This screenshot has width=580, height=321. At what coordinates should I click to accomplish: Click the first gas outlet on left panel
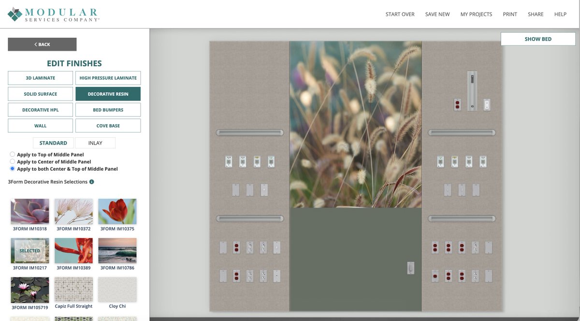[x=229, y=161]
